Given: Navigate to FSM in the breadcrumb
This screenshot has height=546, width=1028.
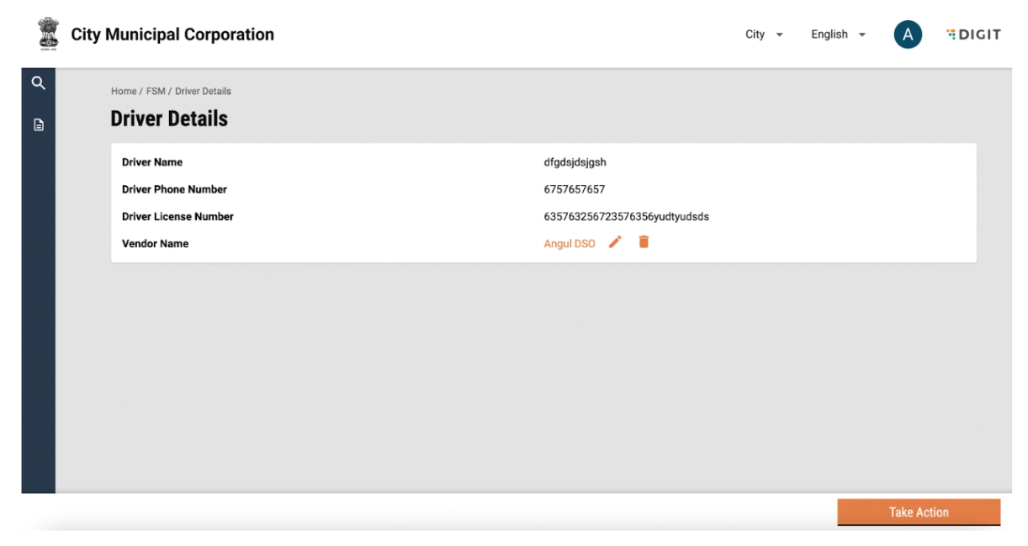Looking at the screenshot, I should coord(156,91).
